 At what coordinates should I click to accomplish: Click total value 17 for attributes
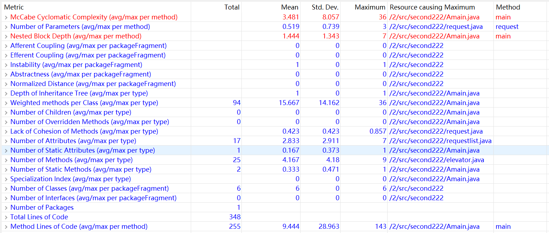237,141
